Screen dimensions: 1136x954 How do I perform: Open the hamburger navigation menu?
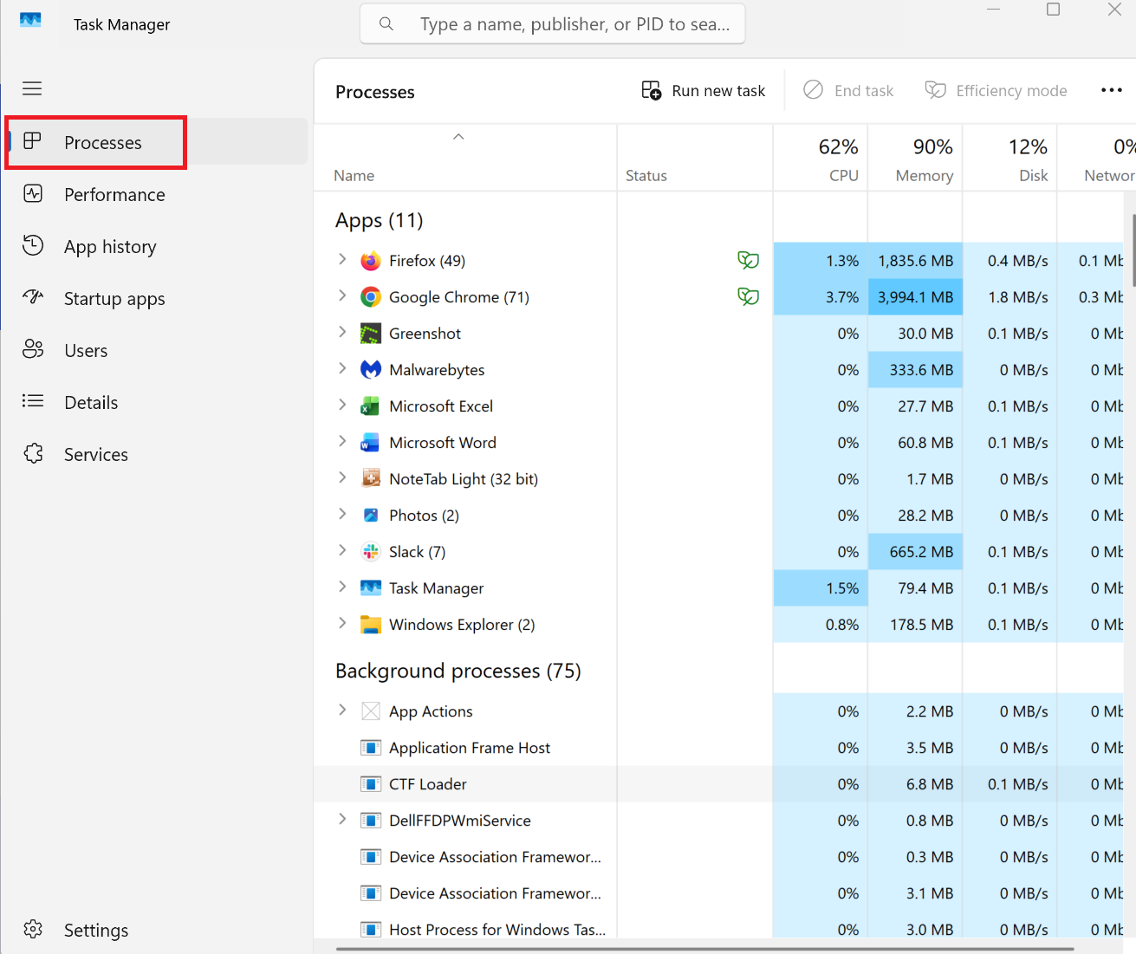pos(32,88)
